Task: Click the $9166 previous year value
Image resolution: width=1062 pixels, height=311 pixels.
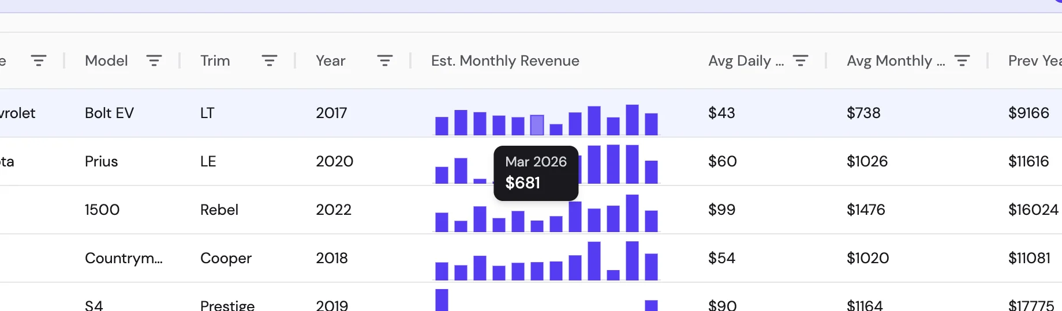Action: tap(1029, 113)
